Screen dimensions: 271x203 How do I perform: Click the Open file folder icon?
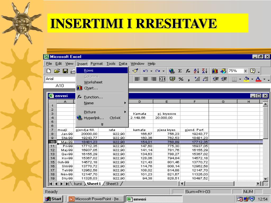(x=57, y=71)
